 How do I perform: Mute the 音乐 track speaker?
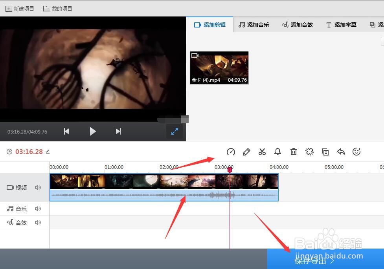(38, 209)
